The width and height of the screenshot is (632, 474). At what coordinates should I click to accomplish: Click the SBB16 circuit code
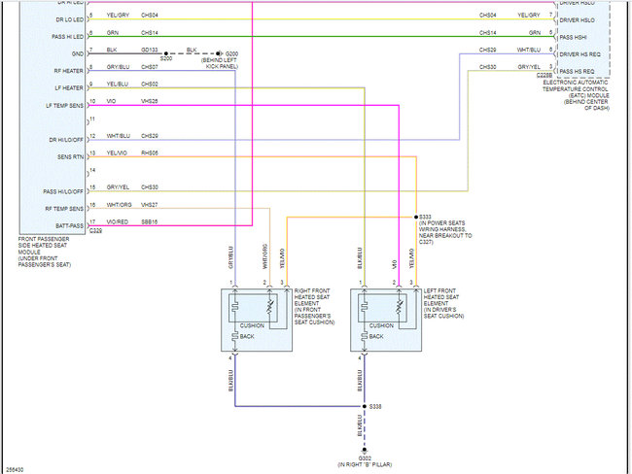coord(149,221)
